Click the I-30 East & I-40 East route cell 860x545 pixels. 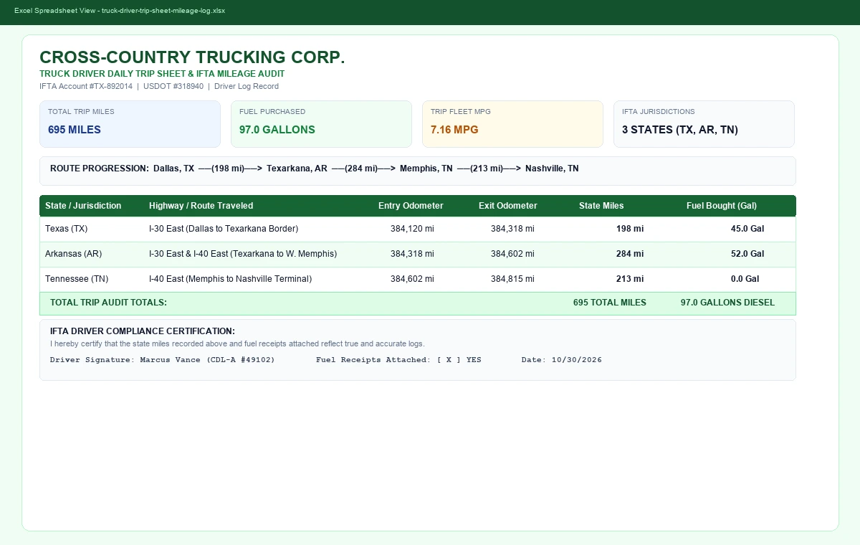[x=243, y=254]
